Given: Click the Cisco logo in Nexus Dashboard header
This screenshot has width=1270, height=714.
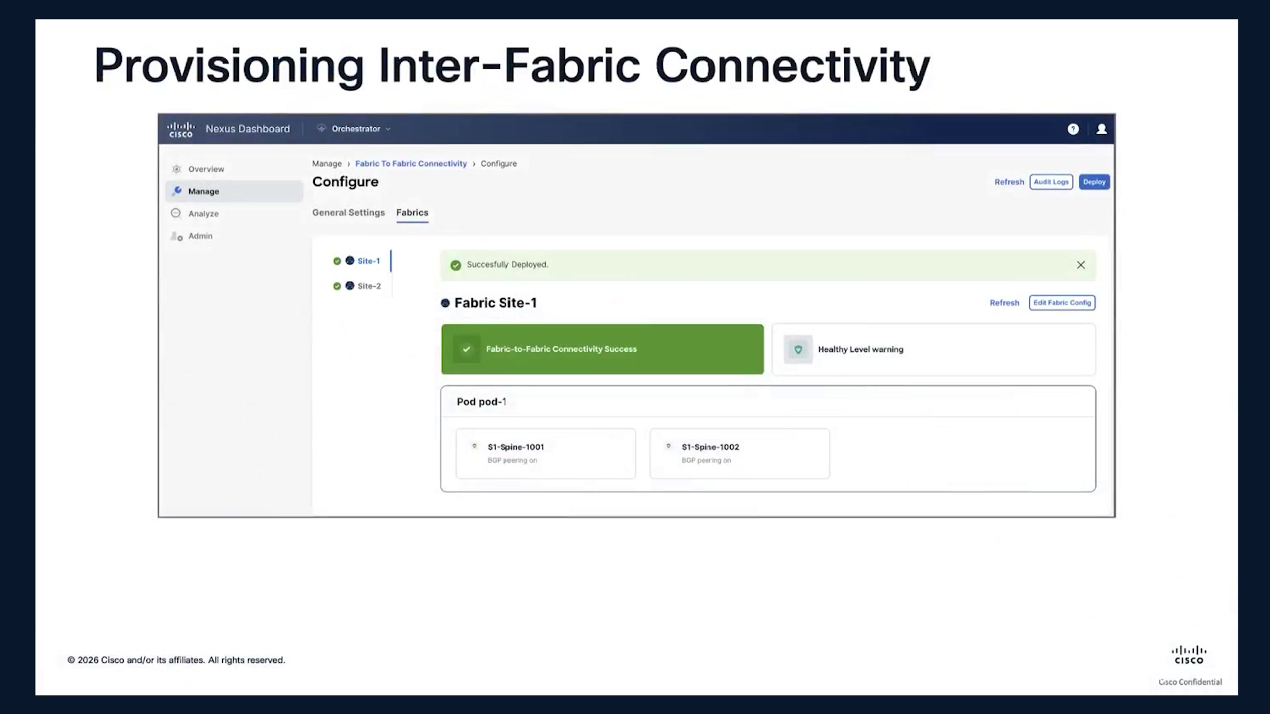Looking at the screenshot, I should [181, 129].
